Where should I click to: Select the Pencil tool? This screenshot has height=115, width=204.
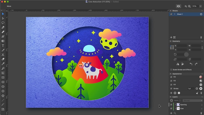[3, 32]
